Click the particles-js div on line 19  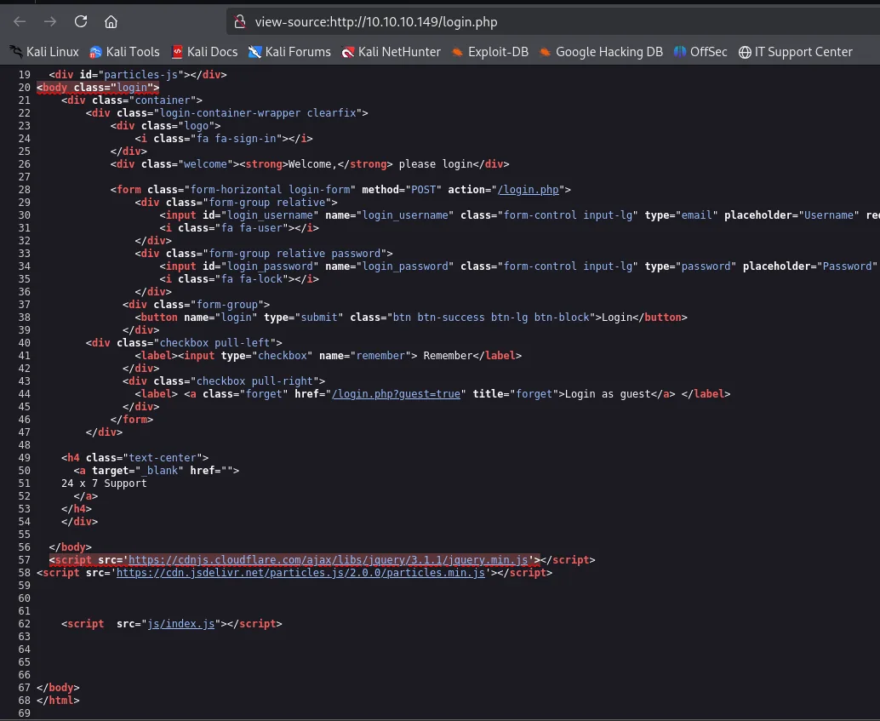tap(138, 75)
